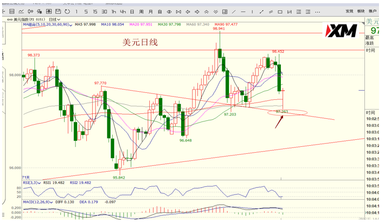The image size is (386, 224).
Task: Select the price range measure tool
Action: coord(289,11)
